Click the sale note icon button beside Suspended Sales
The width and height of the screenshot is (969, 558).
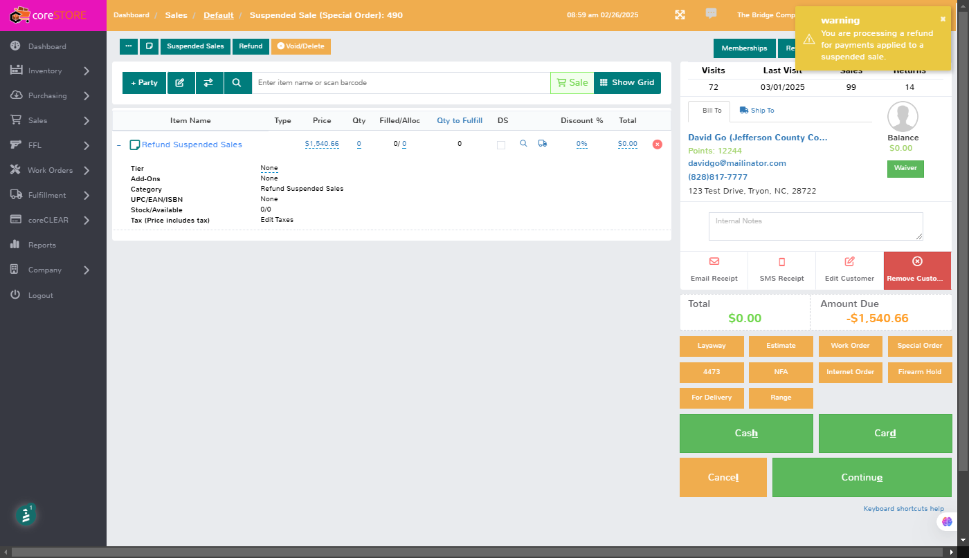coord(149,46)
